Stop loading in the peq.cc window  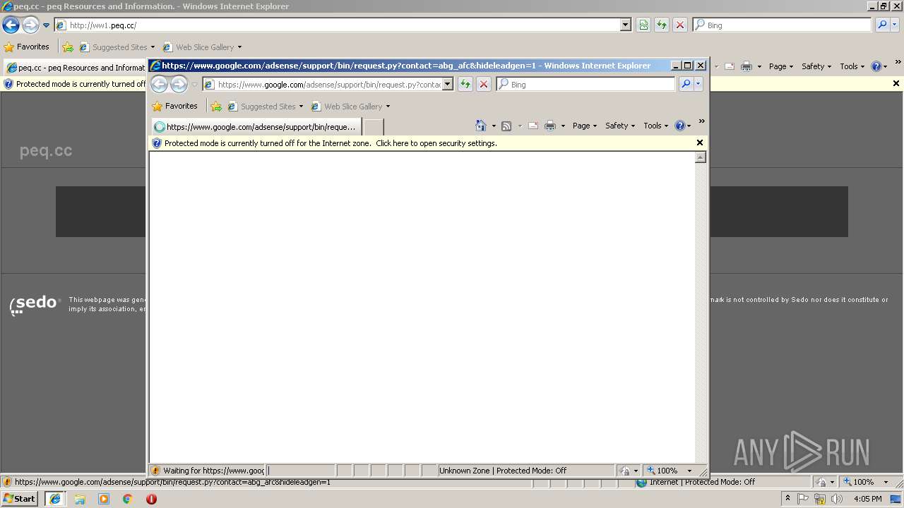[x=680, y=25]
